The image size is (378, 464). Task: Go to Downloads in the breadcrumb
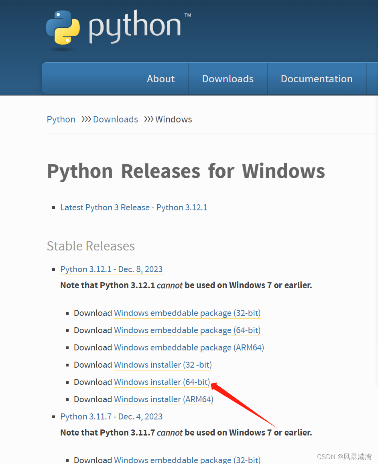[115, 119]
